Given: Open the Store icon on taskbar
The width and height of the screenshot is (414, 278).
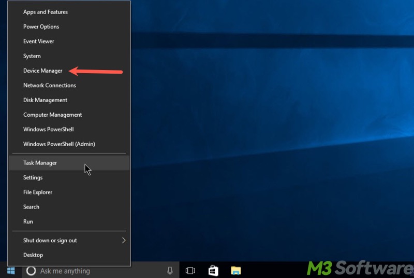Looking at the screenshot, I should coord(213,271).
